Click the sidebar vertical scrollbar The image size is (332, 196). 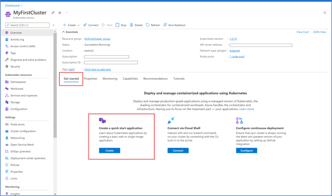point(55,85)
